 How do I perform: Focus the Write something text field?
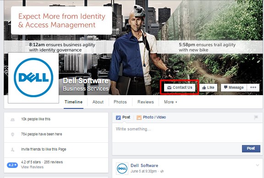[x=187, y=133]
